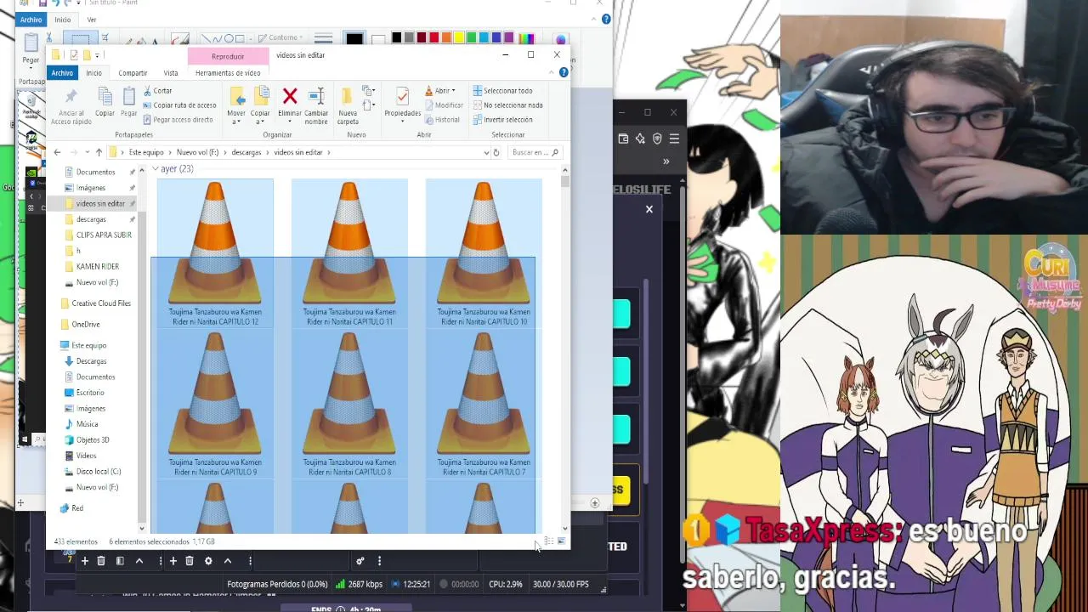Select video file CAPITULO 10 thumbnail
Viewport: 1088px width, 612px height.
point(484,253)
